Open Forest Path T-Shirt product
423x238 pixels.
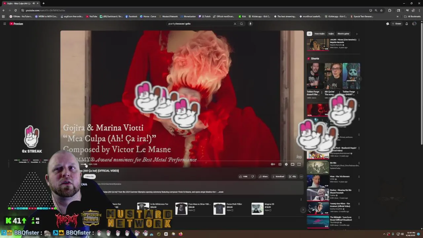219,209
